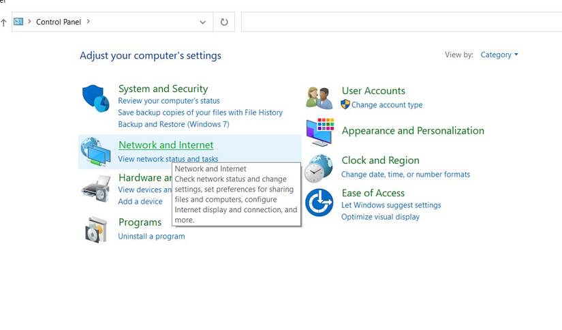
Task: Click Add a device link
Action: tap(140, 202)
